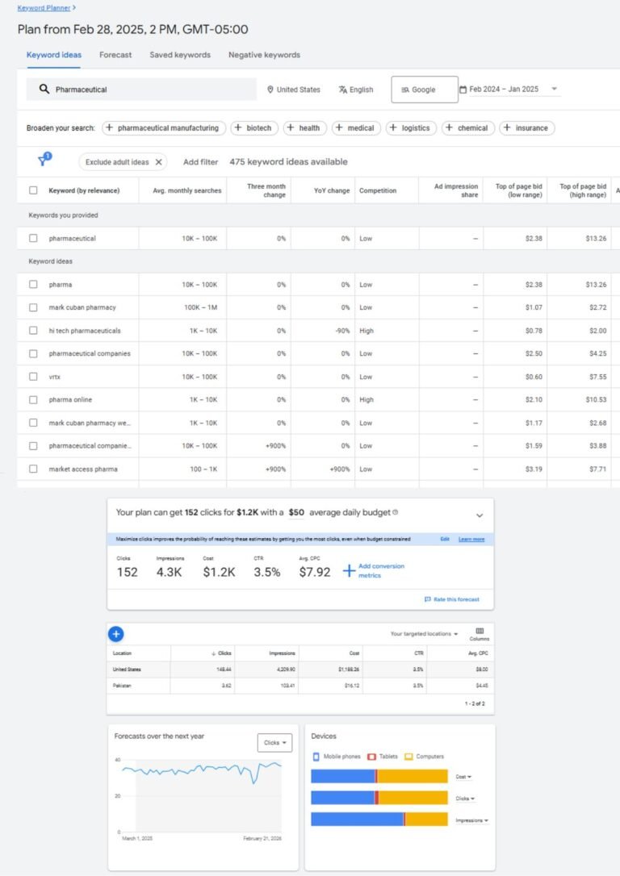Open the Clicks metric dropdown on chart
Viewport: 620px width, 876px height.
tap(274, 742)
